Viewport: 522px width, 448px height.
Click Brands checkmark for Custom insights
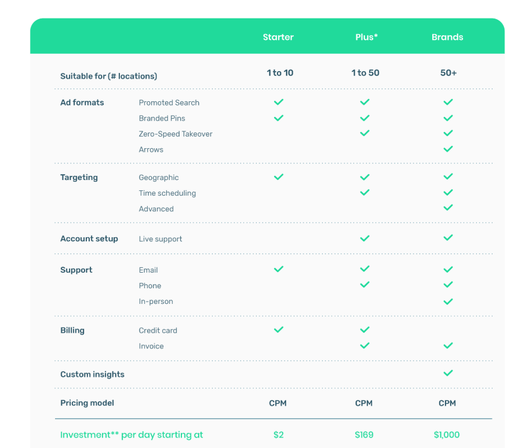coord(447,373)
